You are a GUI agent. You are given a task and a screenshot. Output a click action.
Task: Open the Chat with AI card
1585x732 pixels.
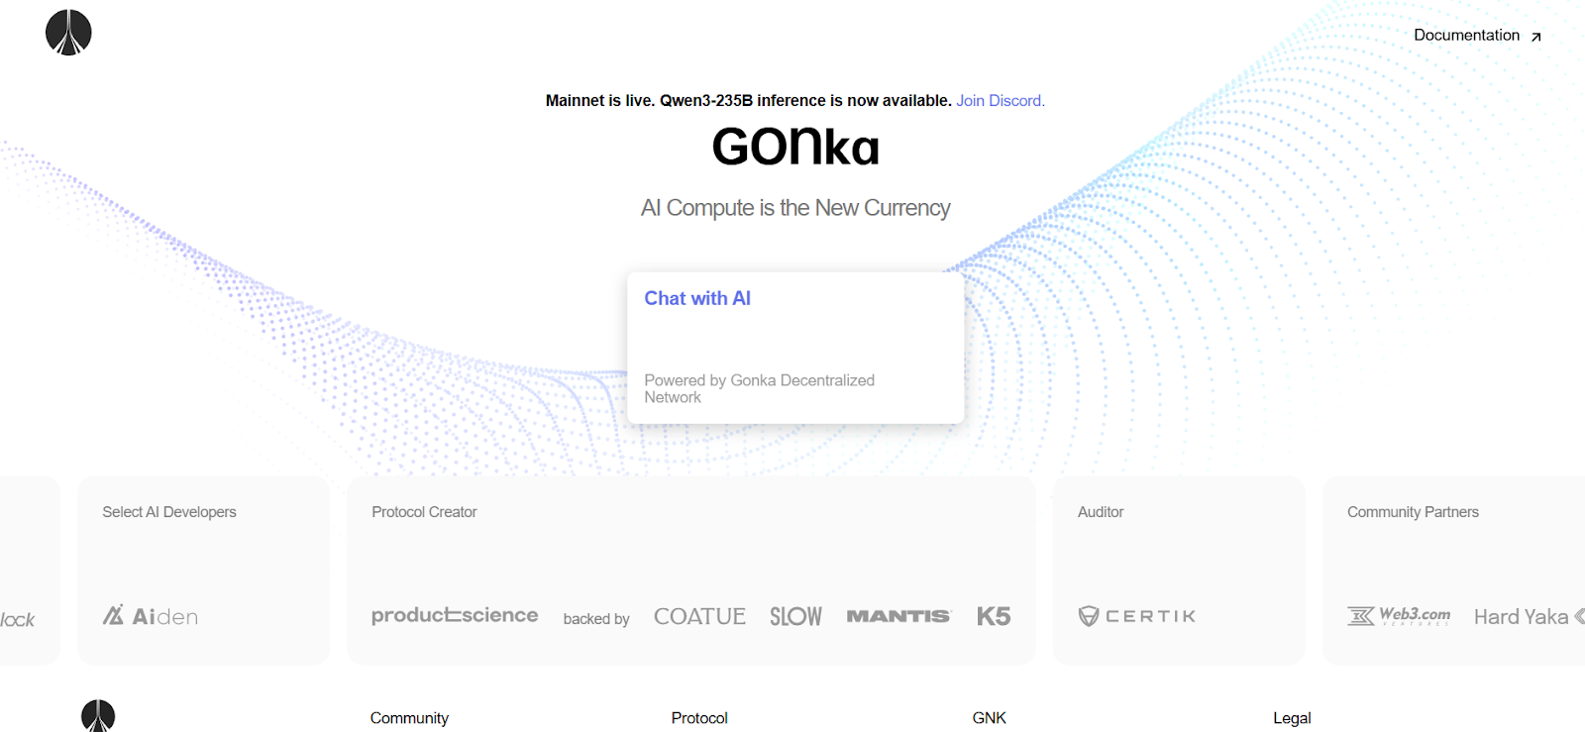click(x=795, y=348)
